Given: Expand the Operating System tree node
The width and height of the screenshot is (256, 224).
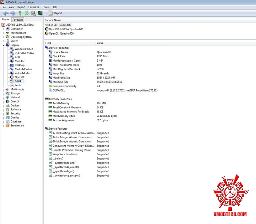Looking at the screenshot, I should pyautogui.click(x=4, y=37).
